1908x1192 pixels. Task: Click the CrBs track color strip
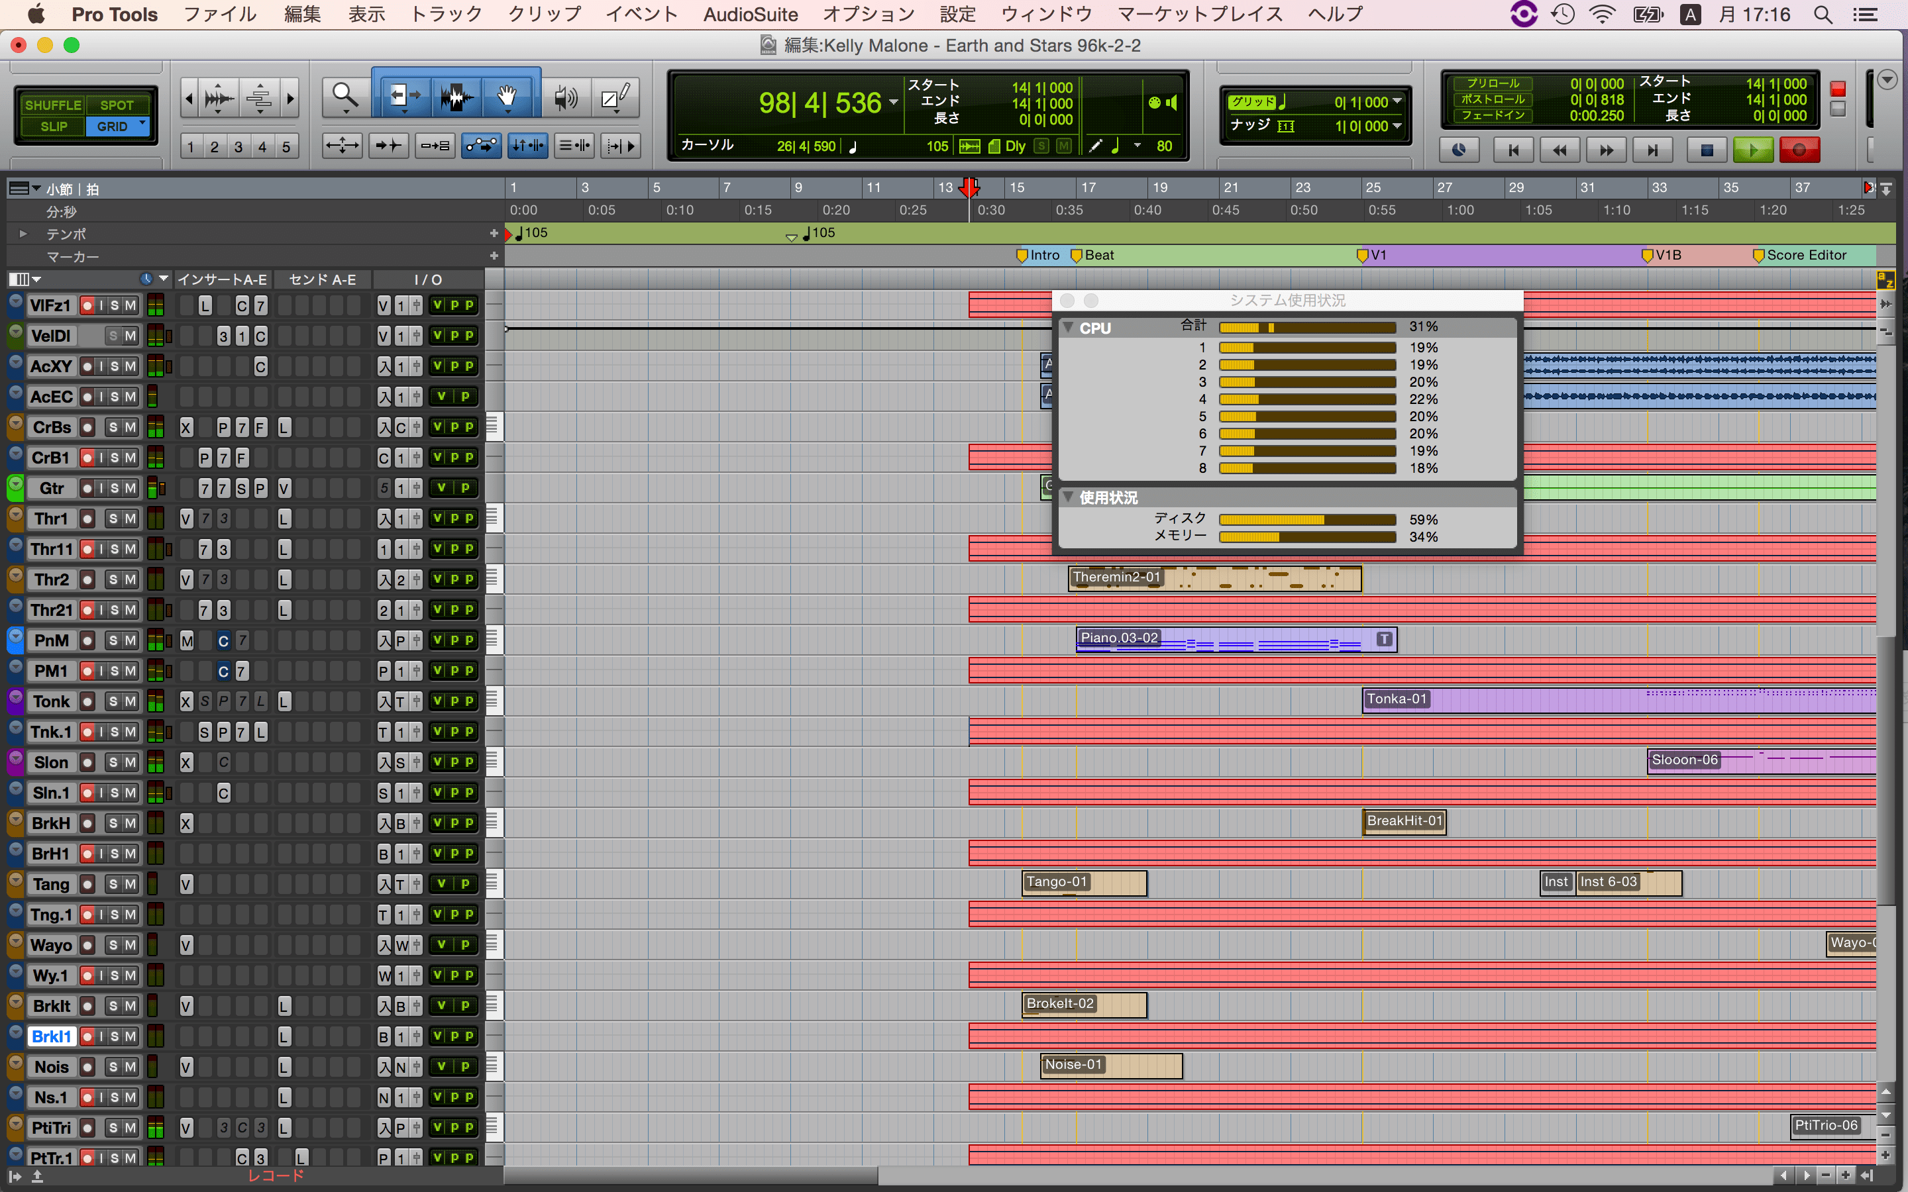pyautogui.click(x=15, y=426)
